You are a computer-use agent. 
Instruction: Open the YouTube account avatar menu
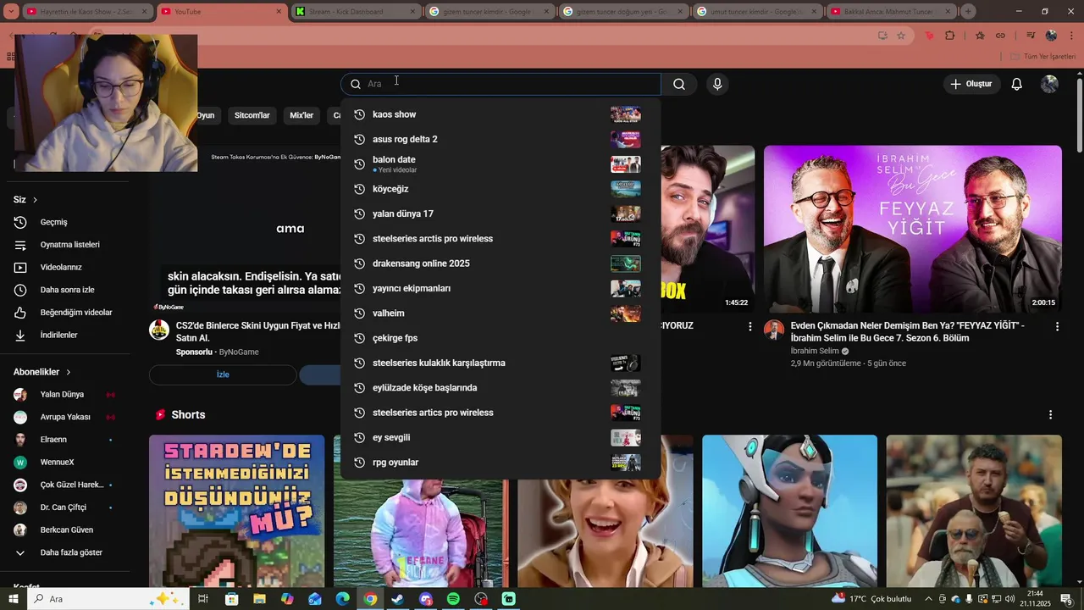[1049, 84]
